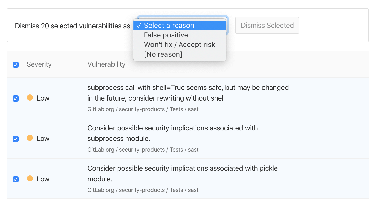Select 'False positive' as the dismissal reason

tap(166, 35)
